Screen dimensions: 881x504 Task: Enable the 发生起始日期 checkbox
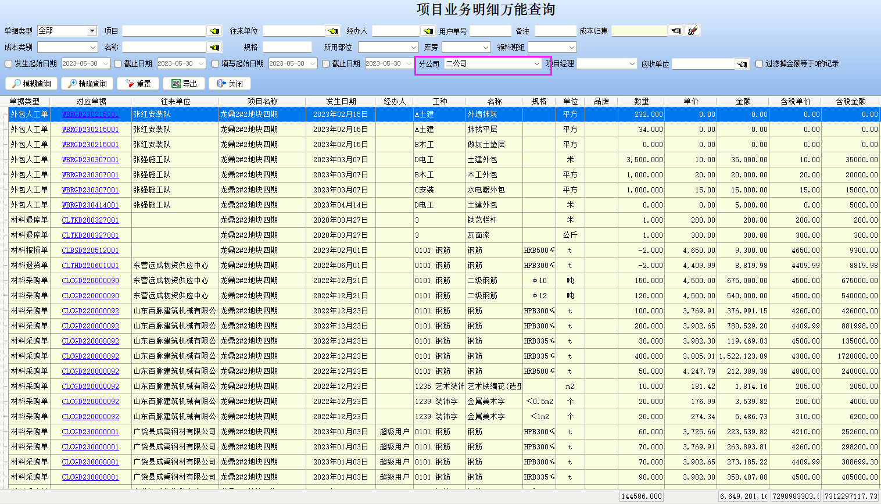click(x=9, y=64)
